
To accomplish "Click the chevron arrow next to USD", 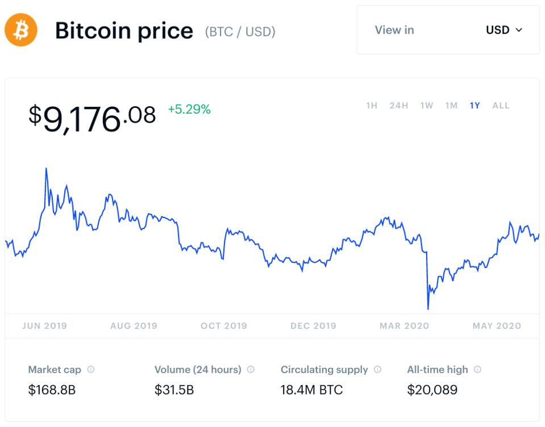I will 518,30.
